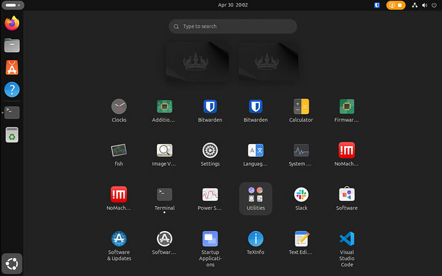Select the first workspace thumbnail
Screen dimensions: 442x276
coord(197,61)
